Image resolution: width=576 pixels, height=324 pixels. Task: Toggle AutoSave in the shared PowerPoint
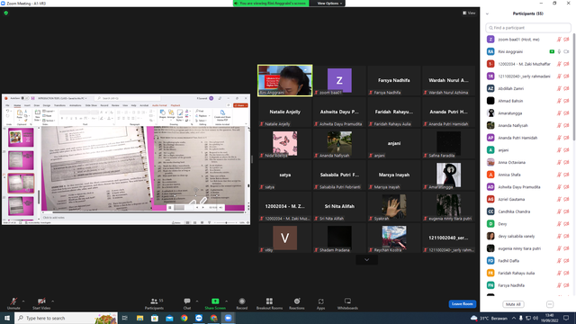24,98
